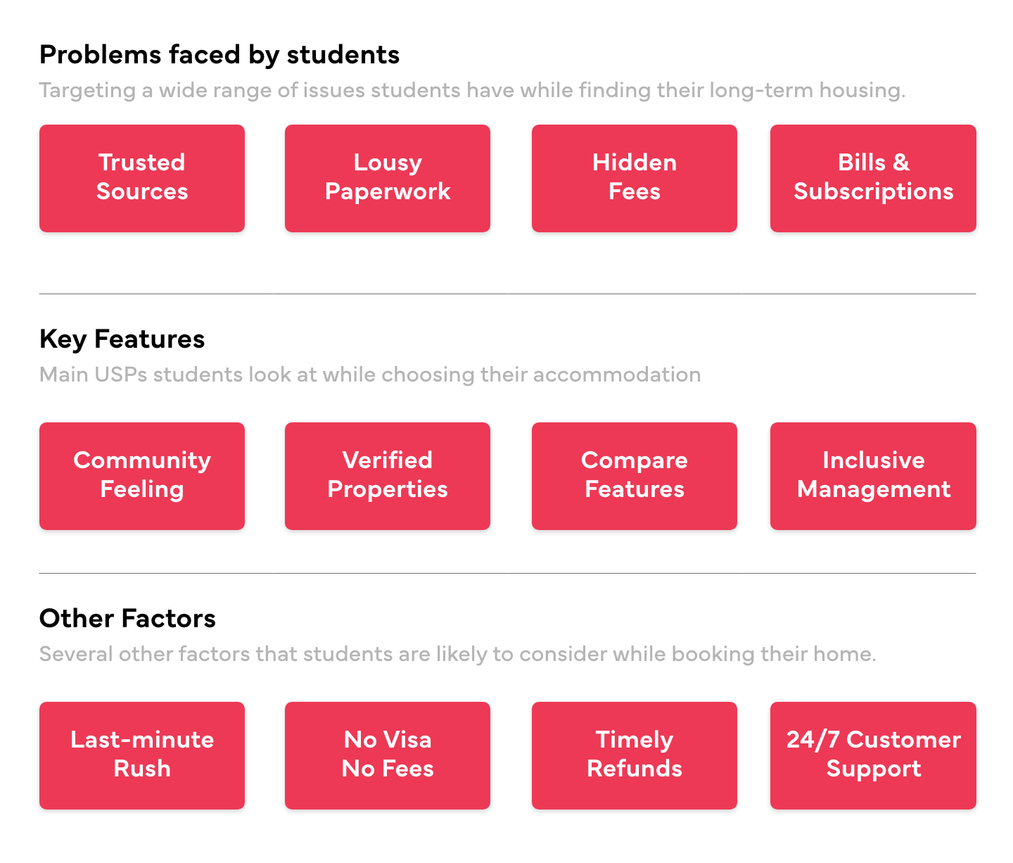Select the Lousy Paperwork card
The width and height of the screenshot is (1013, 863).
(388, 178)
